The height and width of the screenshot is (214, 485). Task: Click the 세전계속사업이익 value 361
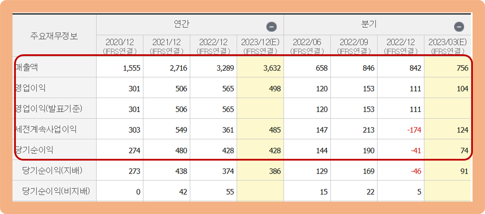(x=228, y=130)
